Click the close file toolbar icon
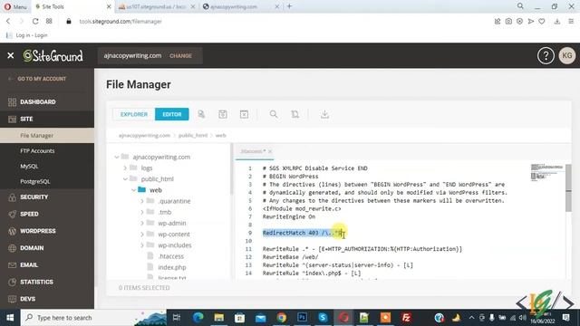The height and width of the screenshot is (326, 580). [244, 114]
